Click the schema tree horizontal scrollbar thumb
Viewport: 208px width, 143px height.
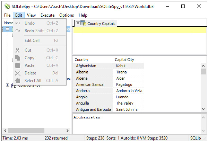pos(26,131)
